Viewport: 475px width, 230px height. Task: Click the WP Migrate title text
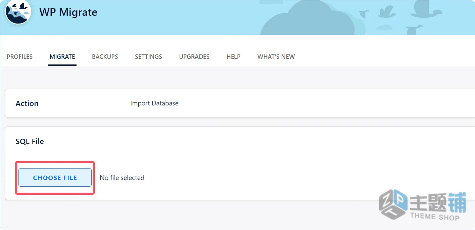68,12
